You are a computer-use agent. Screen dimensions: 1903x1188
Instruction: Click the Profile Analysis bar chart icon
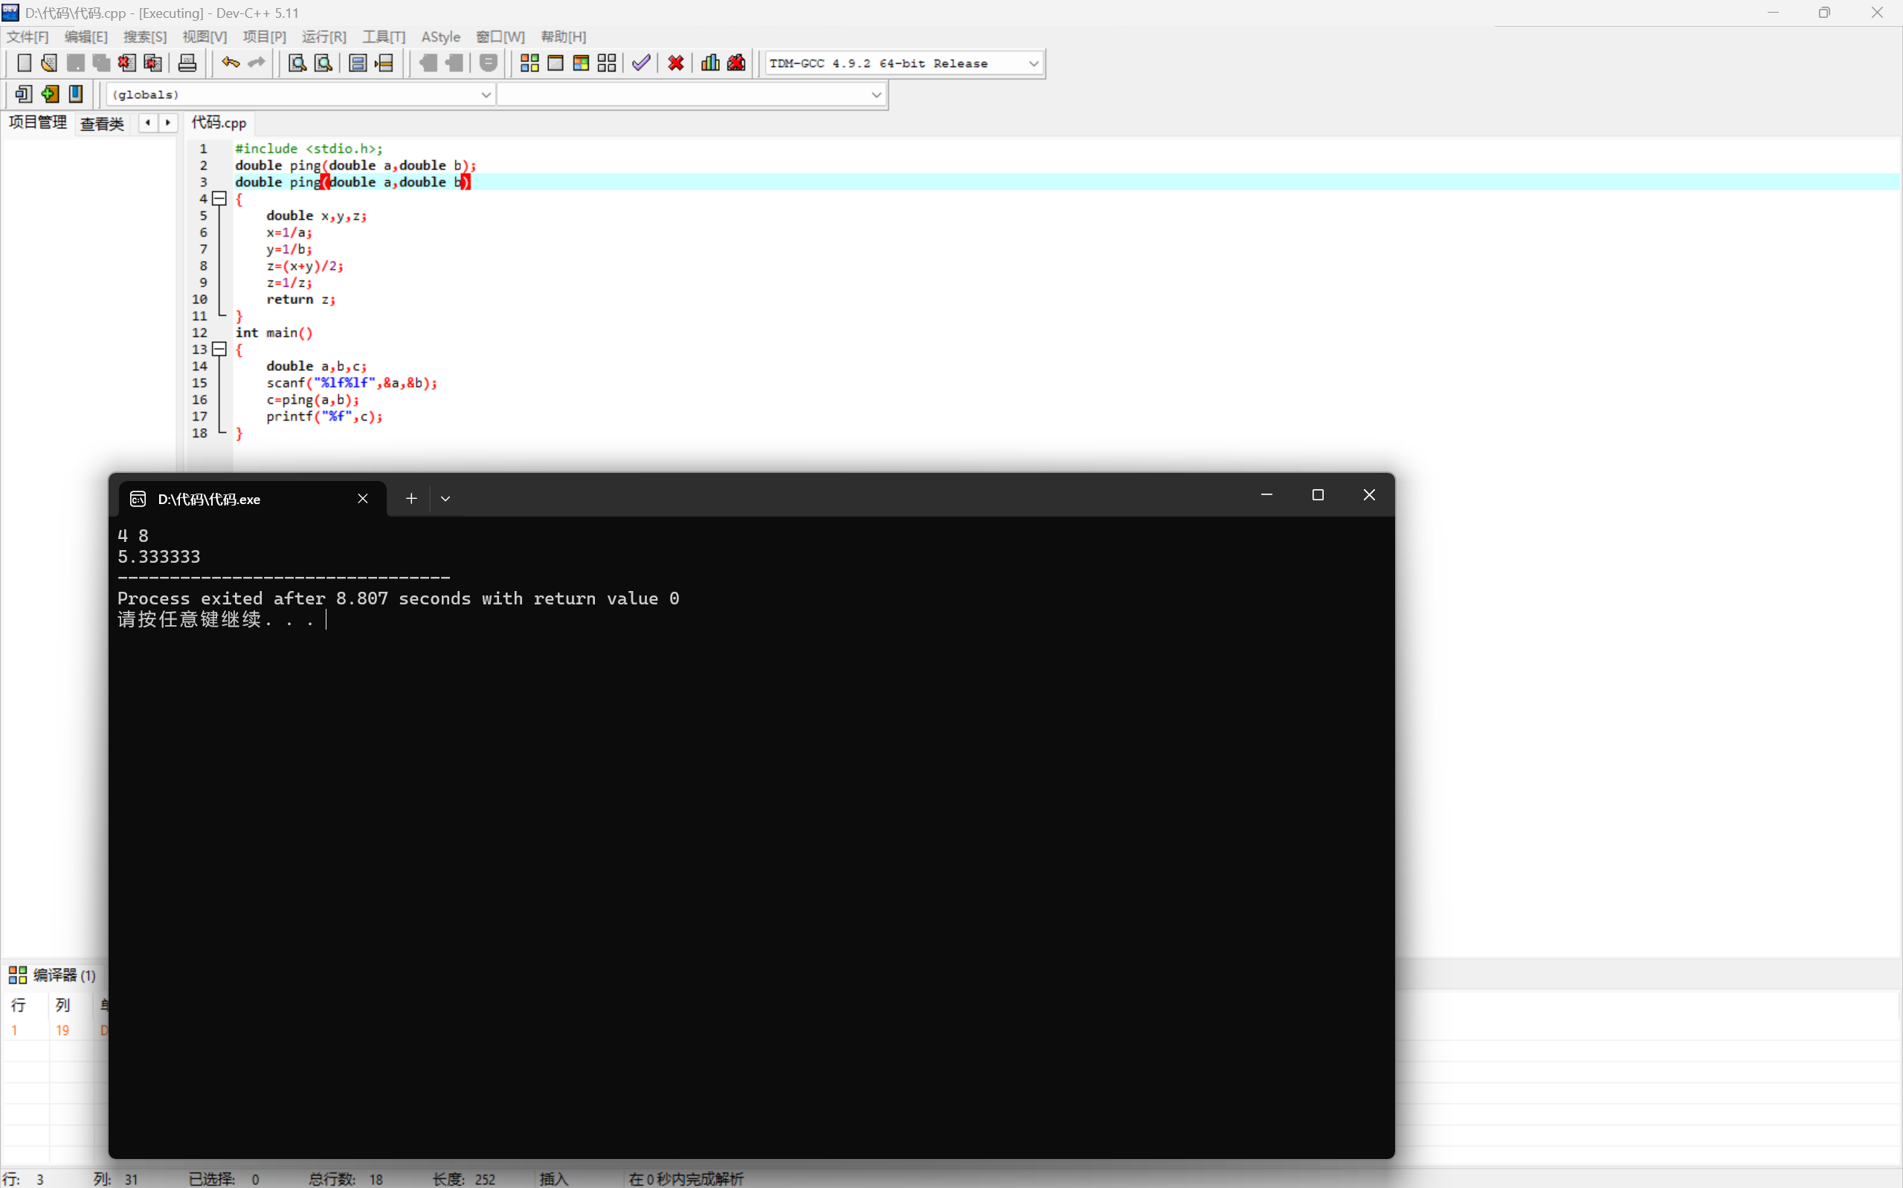710,63
